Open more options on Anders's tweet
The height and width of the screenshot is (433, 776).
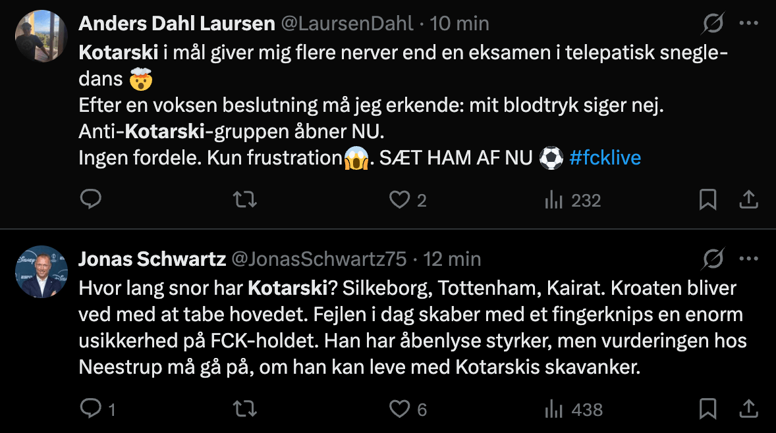[x=749, y=24]
